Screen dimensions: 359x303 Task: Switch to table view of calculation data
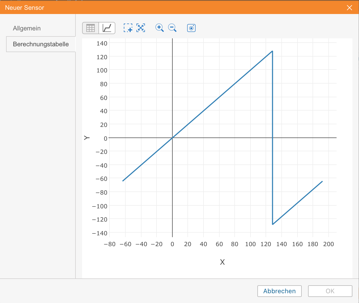[91, 28]
